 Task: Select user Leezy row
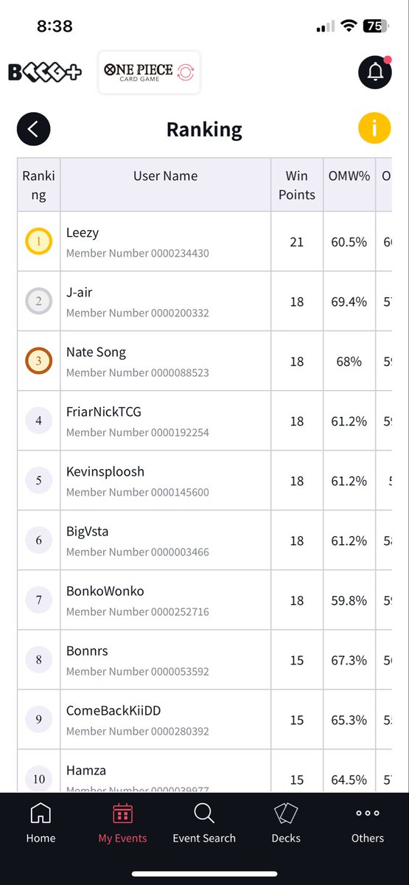click(x=204, y=242)
